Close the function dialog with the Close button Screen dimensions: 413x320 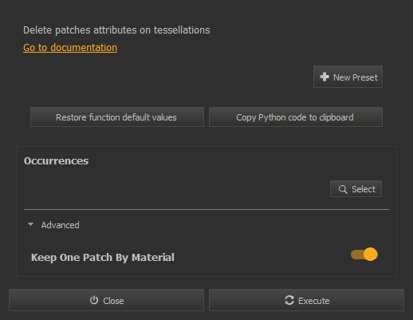tap(106, 300)
